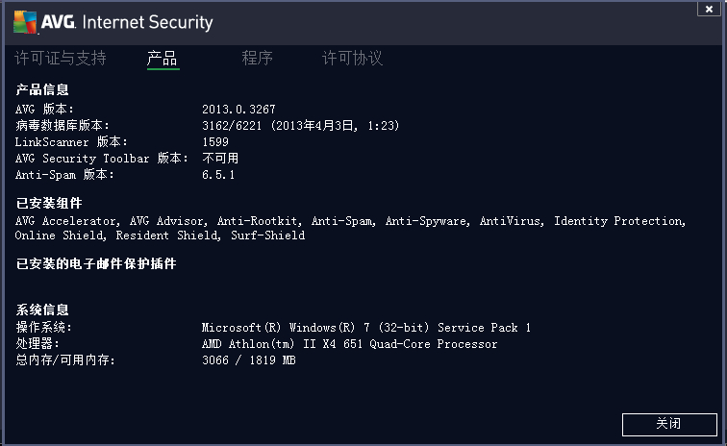Click the 已安装的电子邮件保护插件 heading
This screenshot has width=727, height=446.
click(x=96, y=263)
